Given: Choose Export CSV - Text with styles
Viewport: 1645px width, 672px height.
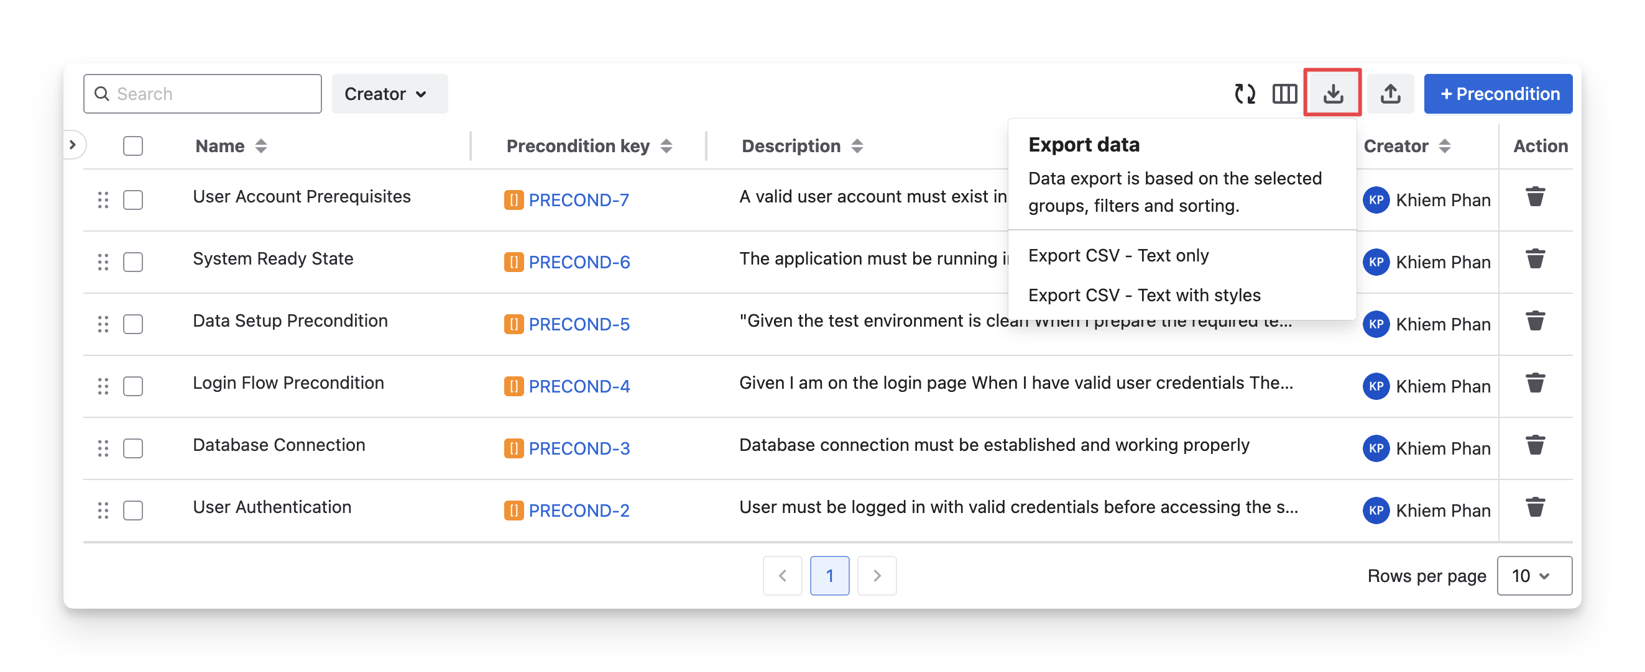Looking at the screenshot, I should tap(1144, 296).
